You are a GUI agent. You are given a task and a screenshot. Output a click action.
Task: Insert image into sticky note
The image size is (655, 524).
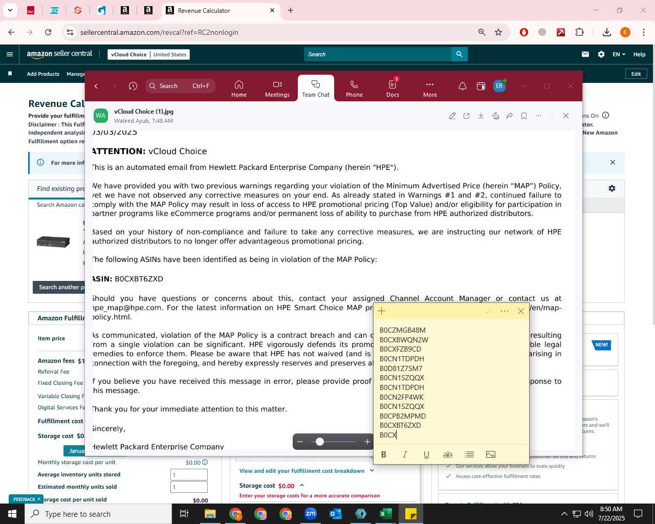491,454
